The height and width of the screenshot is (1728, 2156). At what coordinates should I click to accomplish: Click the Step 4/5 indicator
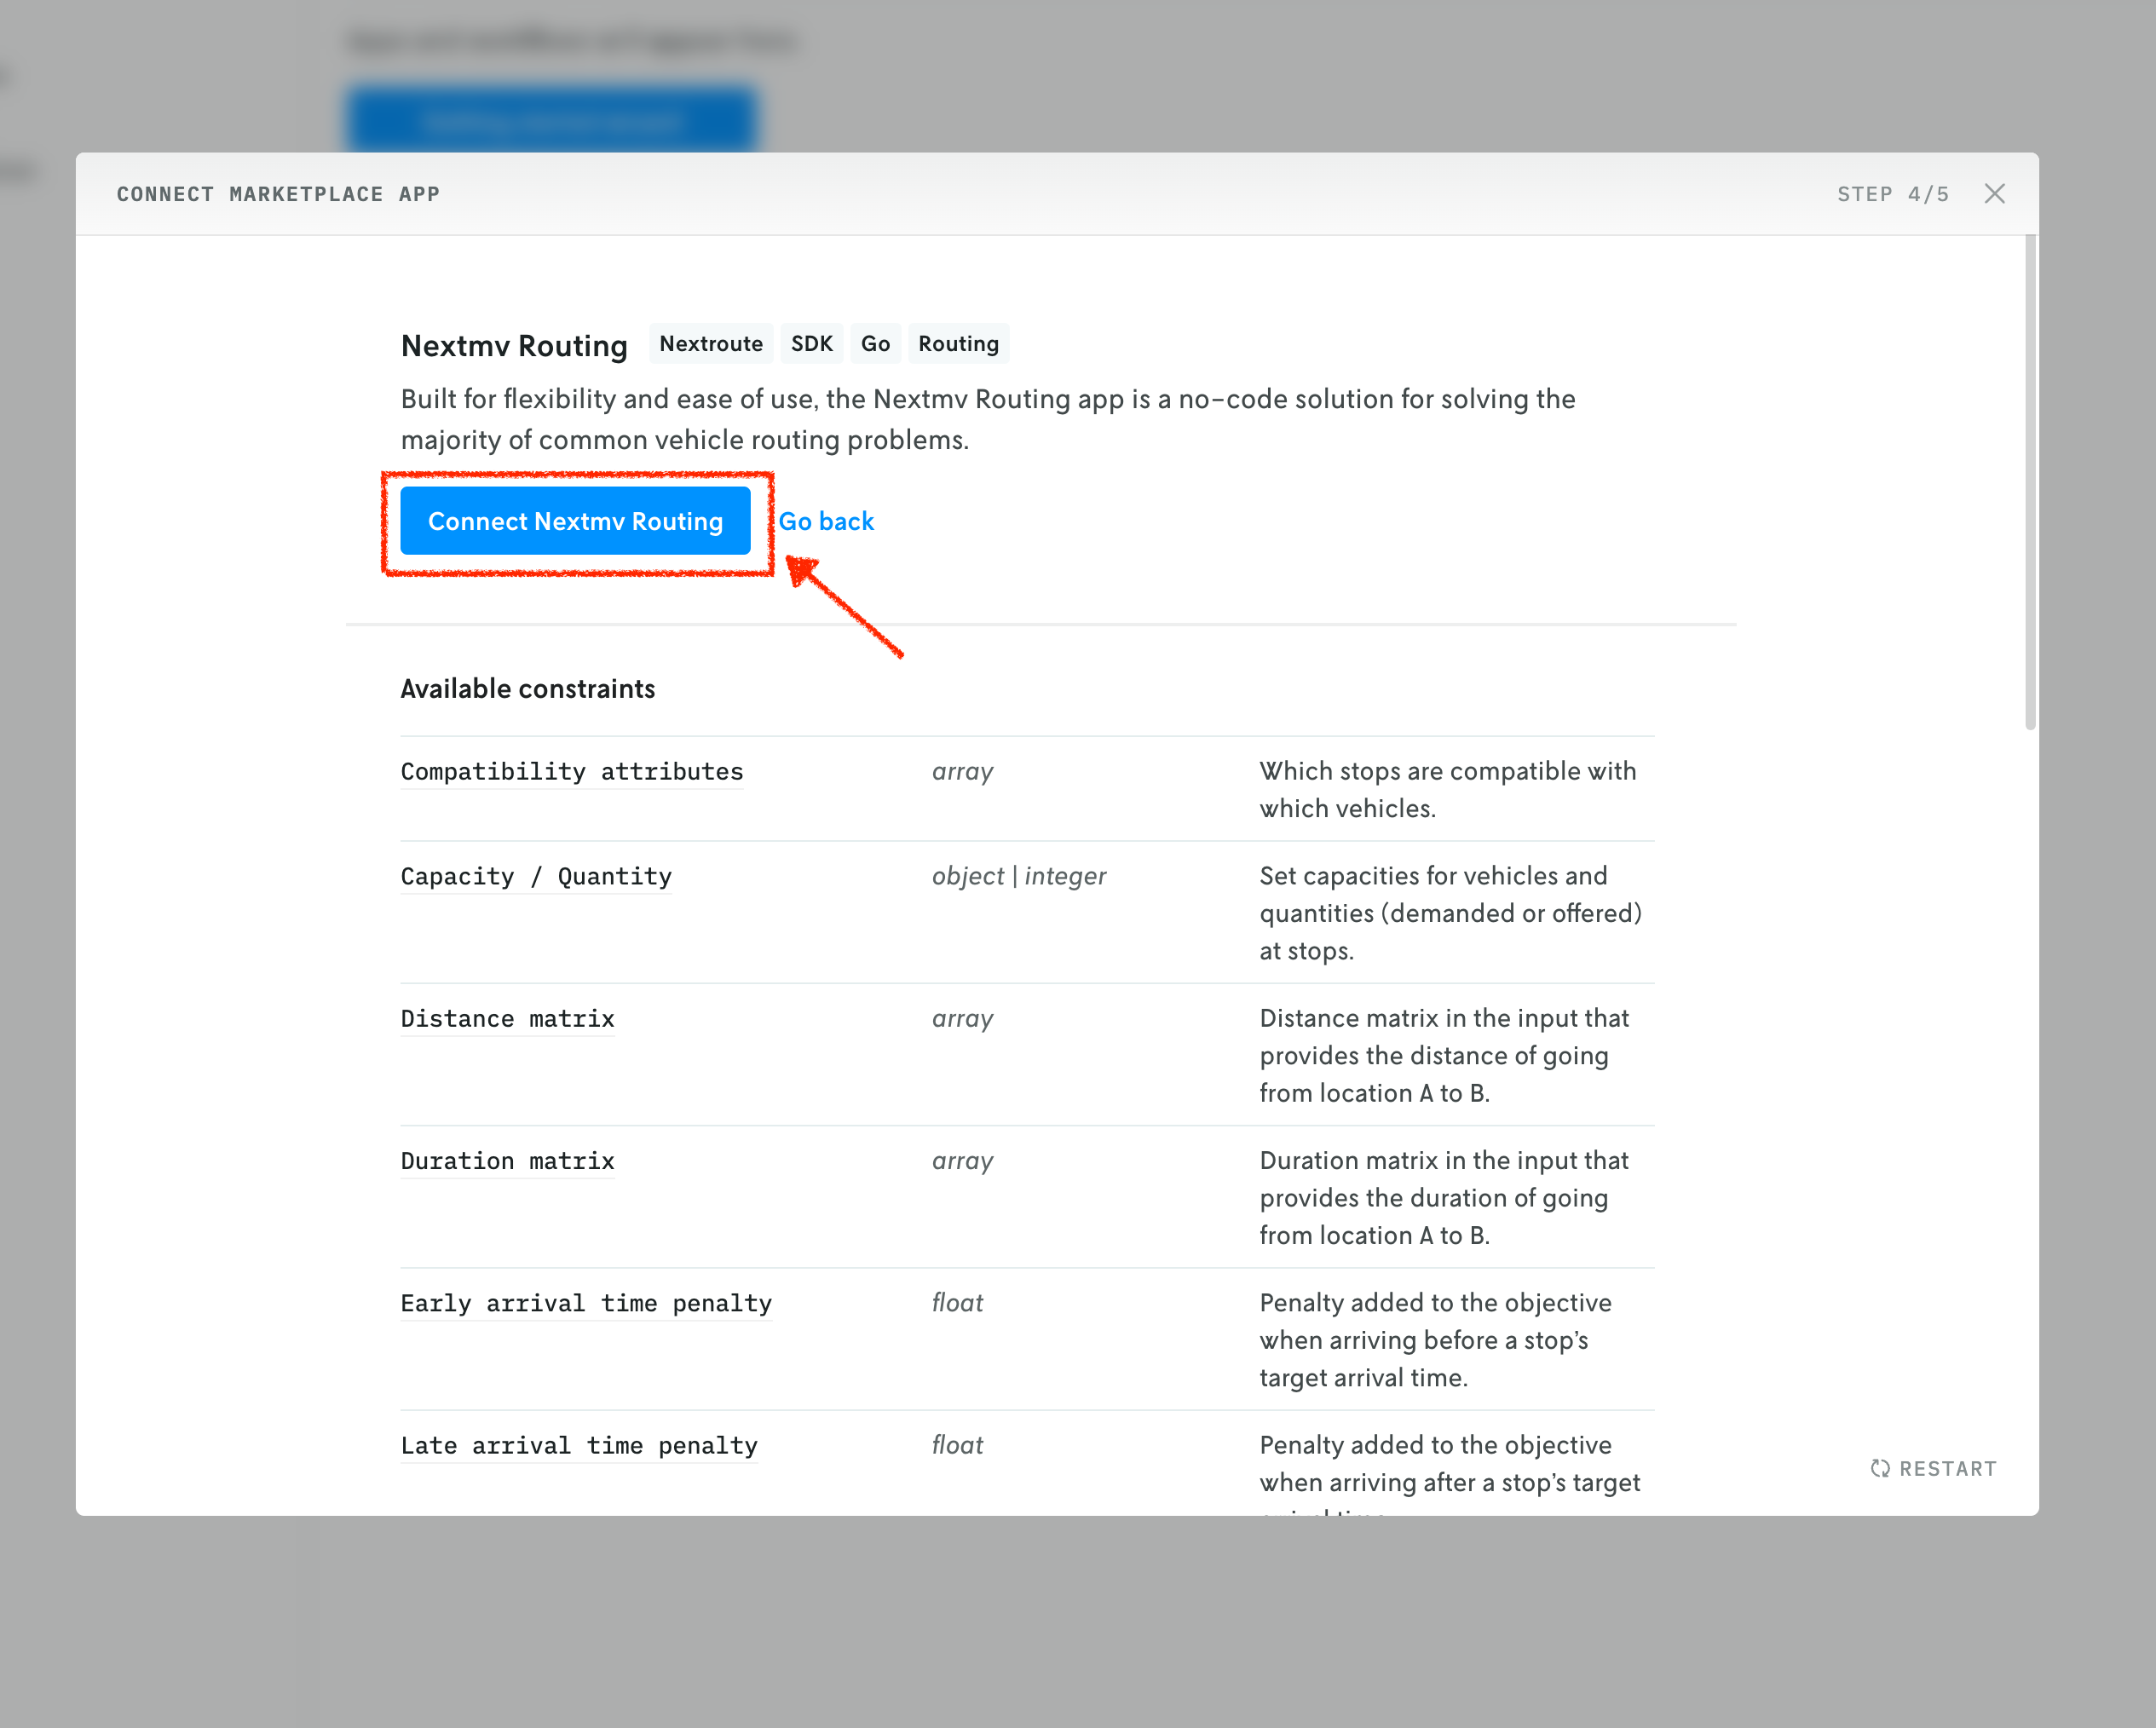[1892, 194]
